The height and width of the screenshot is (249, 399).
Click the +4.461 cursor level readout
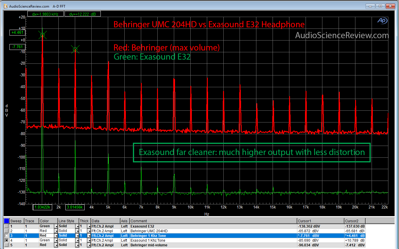[x=17, y=33]
